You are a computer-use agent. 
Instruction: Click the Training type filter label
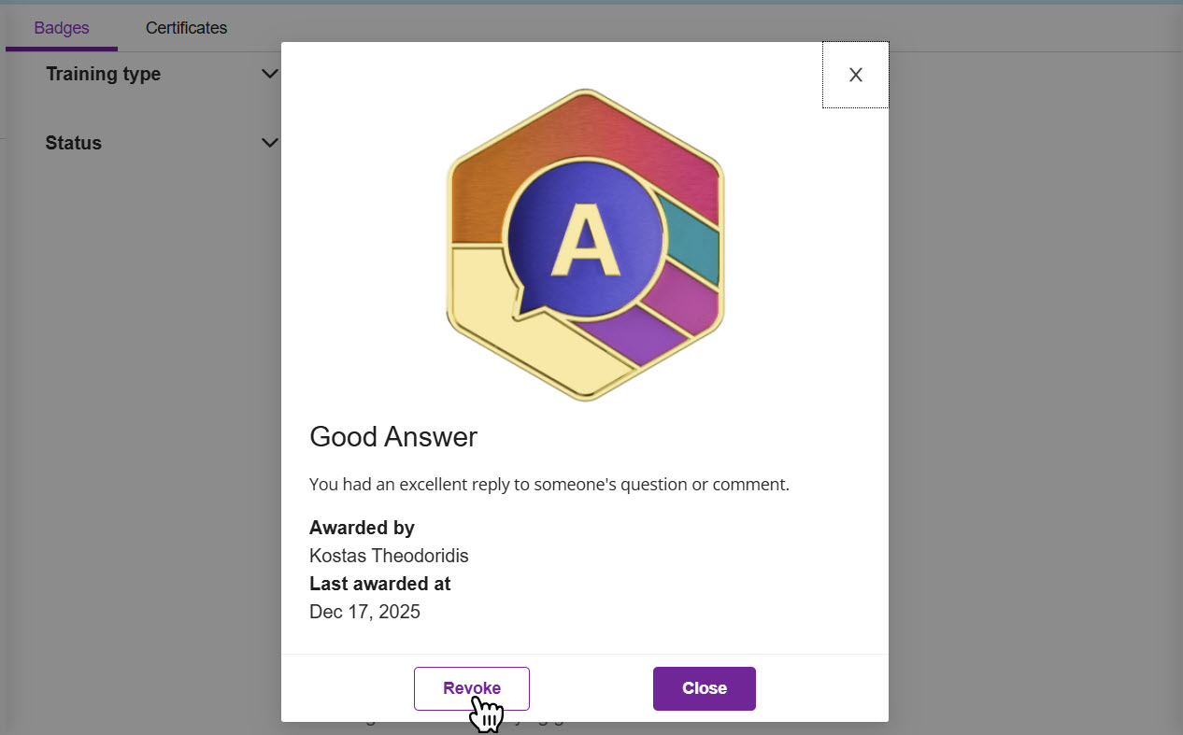coord(103,74)
